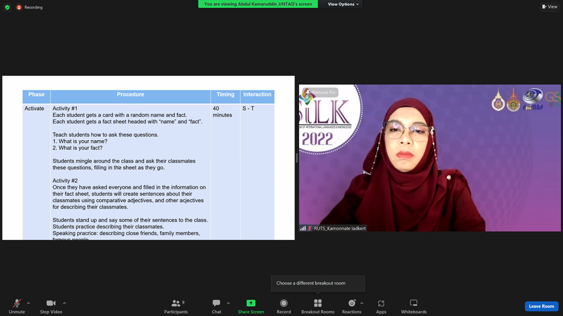Click the Unmute microphone icon
The height and width of the screenshot is (316, 563).
(17, 303)
